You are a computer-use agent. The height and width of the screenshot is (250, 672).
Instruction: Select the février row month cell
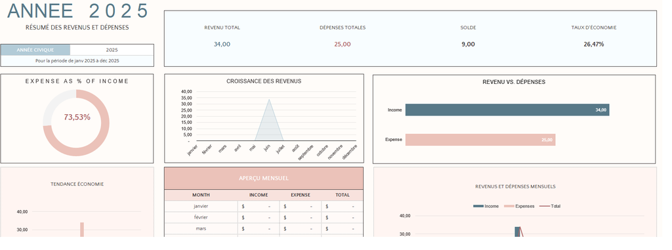coord(201,217)
